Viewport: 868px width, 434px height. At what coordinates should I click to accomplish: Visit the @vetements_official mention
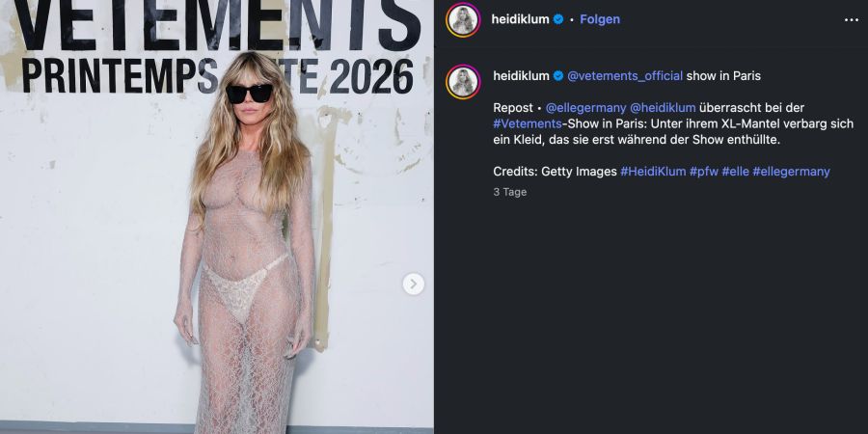[x=625, y=76]
